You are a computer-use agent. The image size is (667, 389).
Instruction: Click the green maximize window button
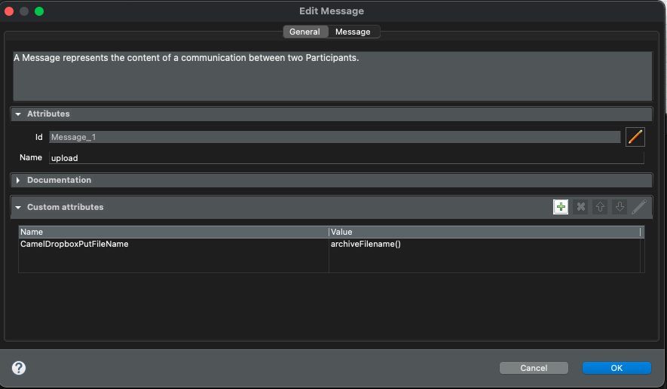click(39, 11)
